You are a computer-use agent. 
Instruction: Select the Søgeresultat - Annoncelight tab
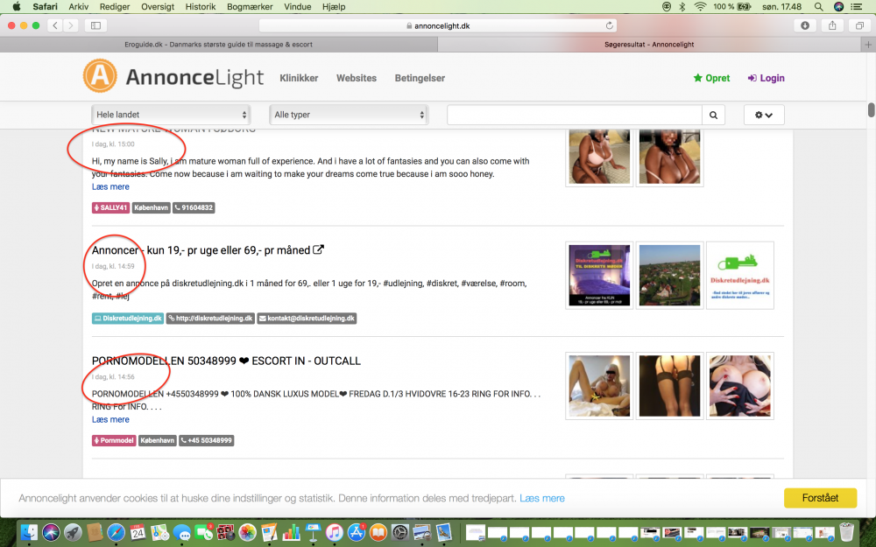(649, 45)
